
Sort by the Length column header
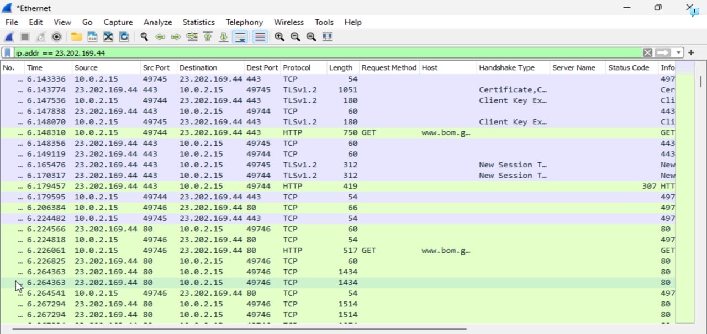(x=343, y=68)
